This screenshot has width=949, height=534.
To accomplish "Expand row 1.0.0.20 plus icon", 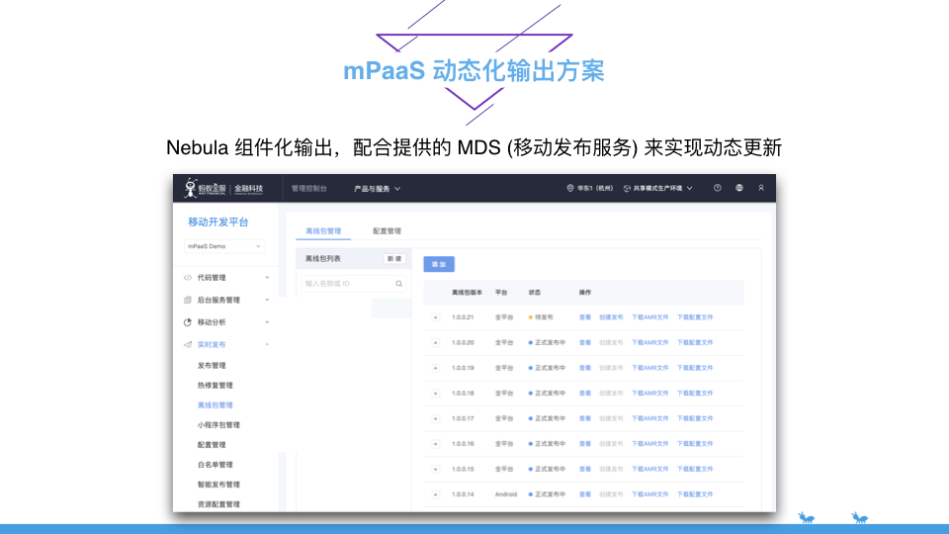I will click(x=435, y=343).
